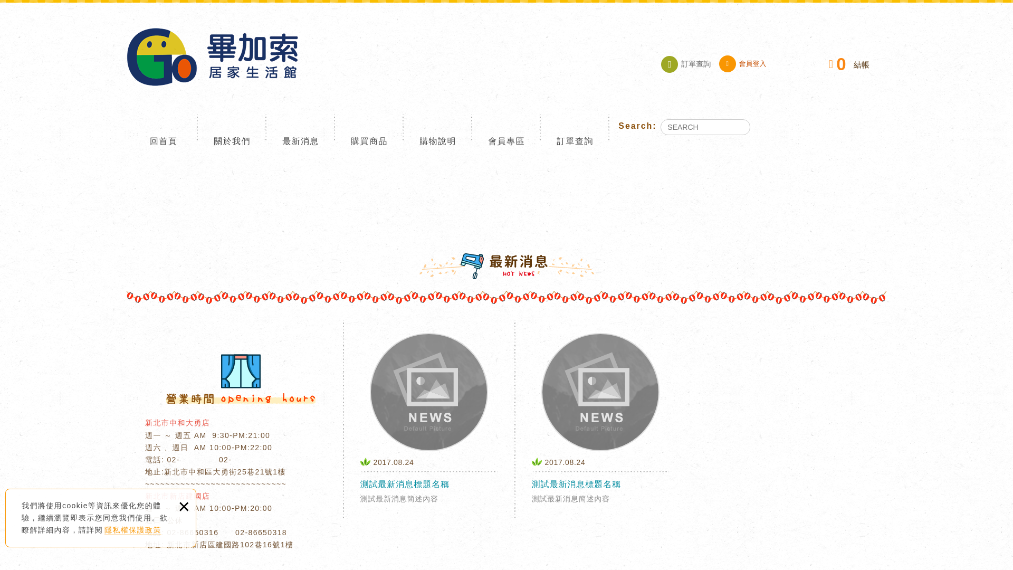Click the 最新消息 HOT NEWS heading
Viewport: 1013px width, 570px height.
[x=506, y=266]
